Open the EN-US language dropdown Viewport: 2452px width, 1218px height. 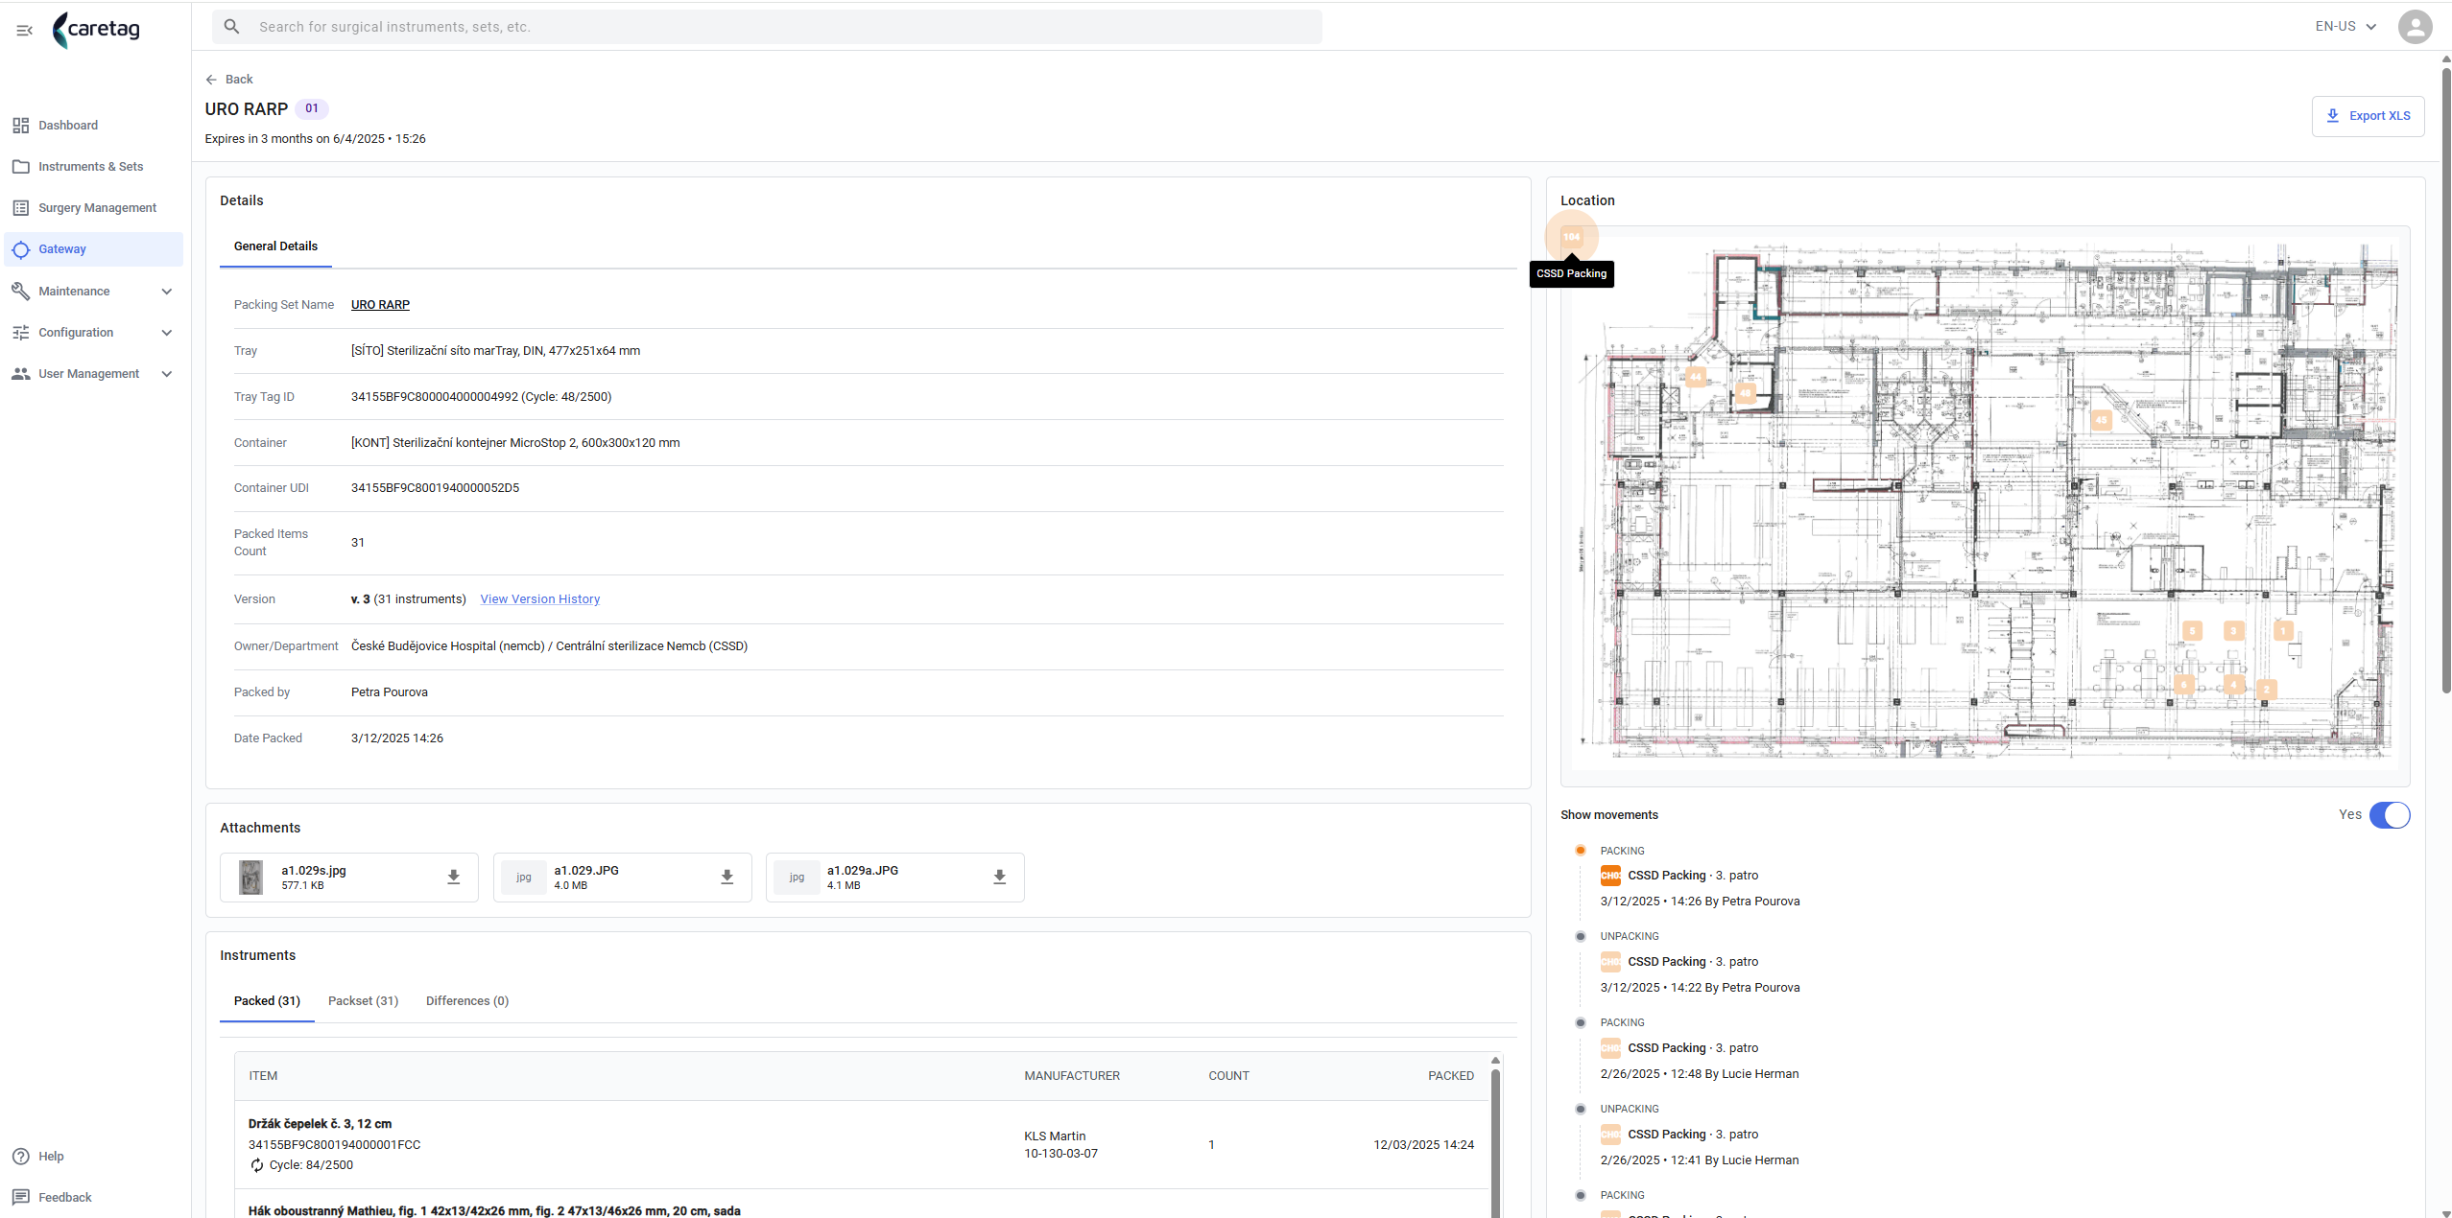pyautogui.click(x=2345, y=27)
